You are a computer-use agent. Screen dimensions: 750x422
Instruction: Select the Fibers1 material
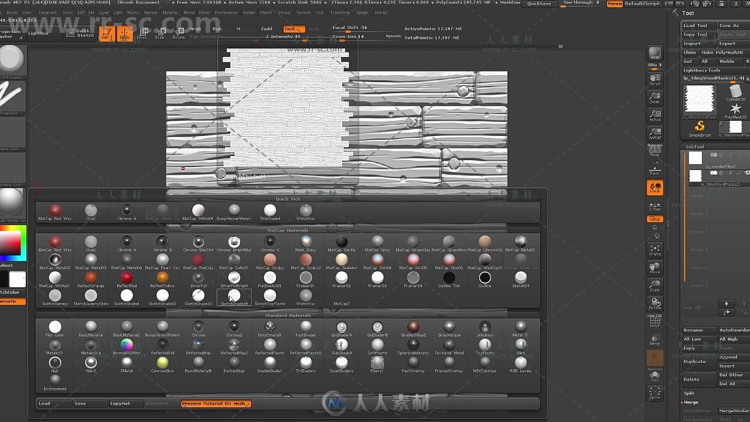pyautogui.click(x=377, y=365)
